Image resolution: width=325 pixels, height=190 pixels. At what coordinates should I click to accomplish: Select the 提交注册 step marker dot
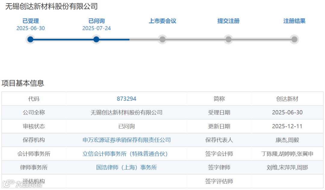(x=228, y=39)
